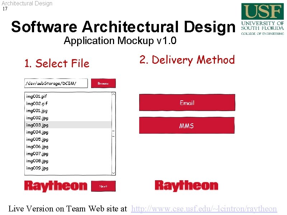
Task: Choose Email delivery method
Action: click(x=187, y=102)
